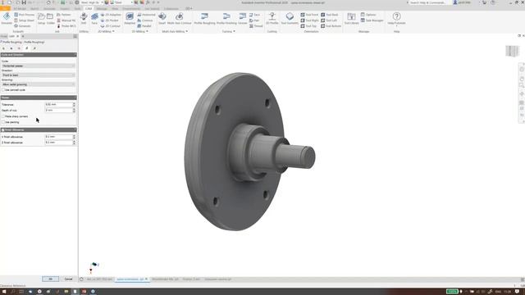Click the Profile Roughing turning tool

click(204, 18)
